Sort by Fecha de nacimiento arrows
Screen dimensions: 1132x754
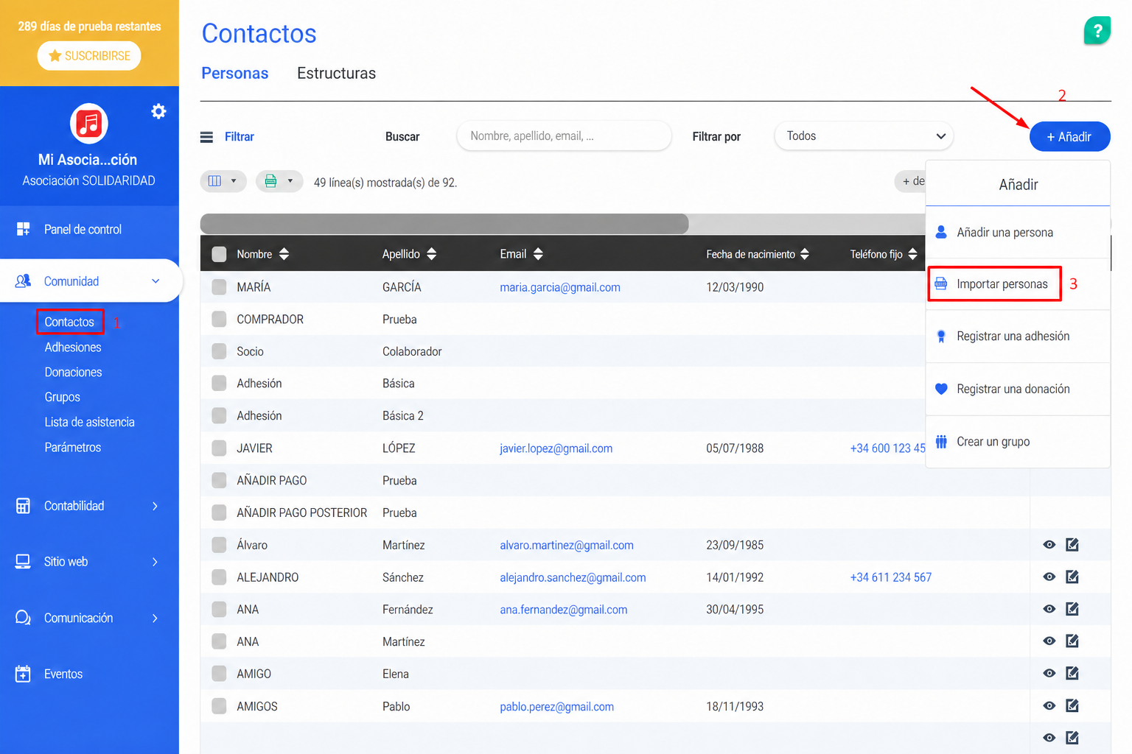pyautogui.click(x=805, y=254)
